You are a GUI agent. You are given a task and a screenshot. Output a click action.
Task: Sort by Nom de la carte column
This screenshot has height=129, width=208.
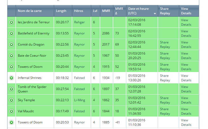pos(35,11)
